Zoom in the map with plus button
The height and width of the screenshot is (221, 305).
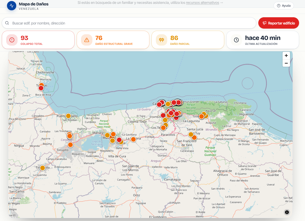(x=286, y=56)
